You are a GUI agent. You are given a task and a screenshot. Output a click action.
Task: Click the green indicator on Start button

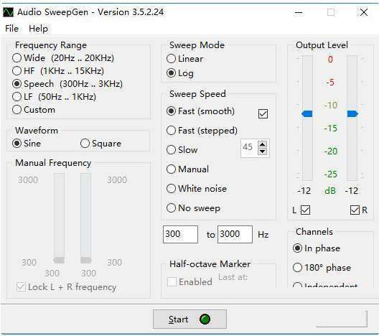pos(205,319)
